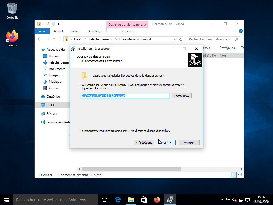Click Téléchargements in address breadcrumb
Screen dimensions: 273x205
[x=101, y=39]
